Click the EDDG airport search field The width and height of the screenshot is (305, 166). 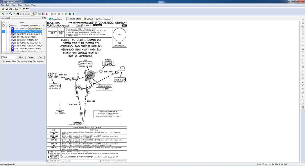pyautogui.click(x=8, y=57)
